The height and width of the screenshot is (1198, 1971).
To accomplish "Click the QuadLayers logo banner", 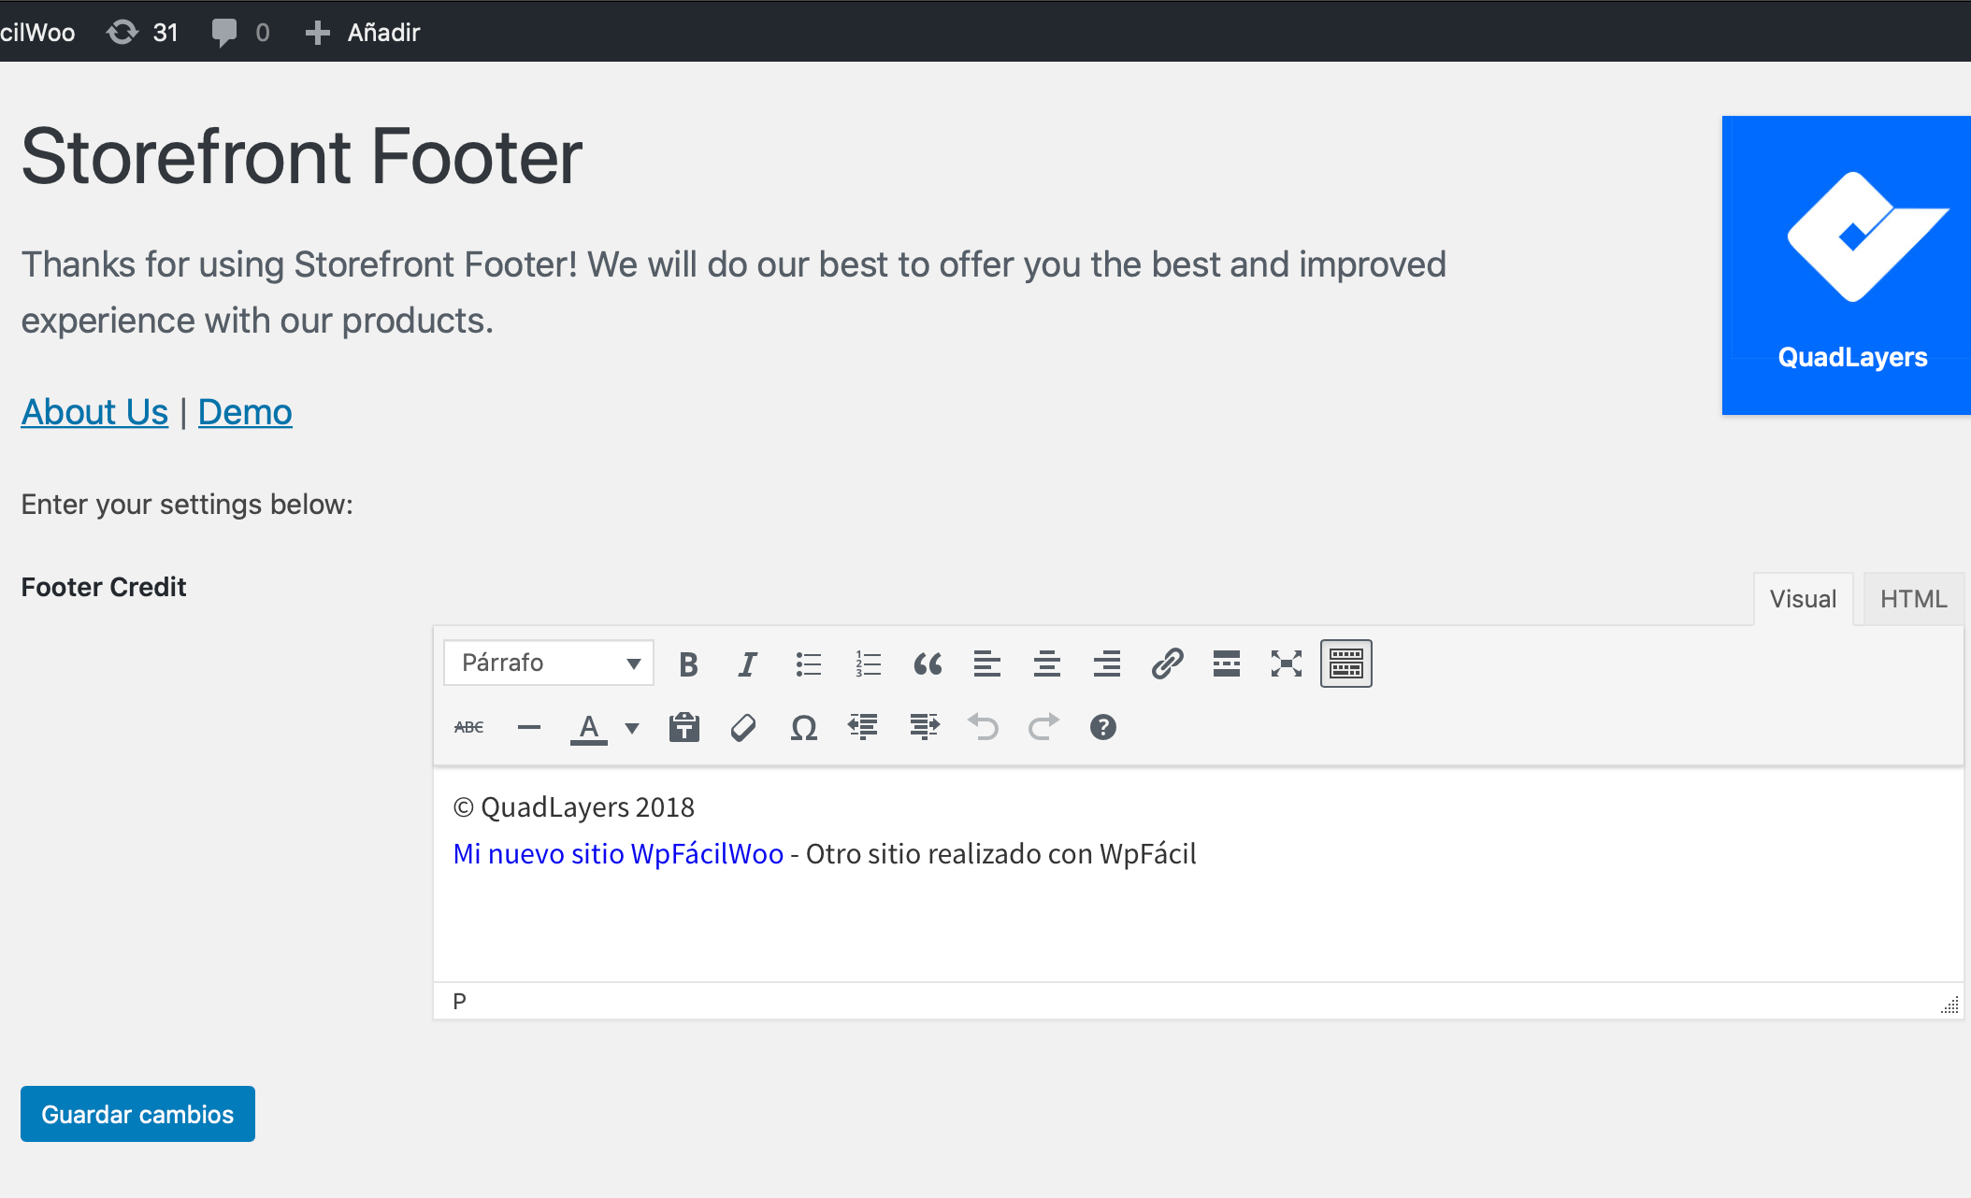I will coord(1847,265).
